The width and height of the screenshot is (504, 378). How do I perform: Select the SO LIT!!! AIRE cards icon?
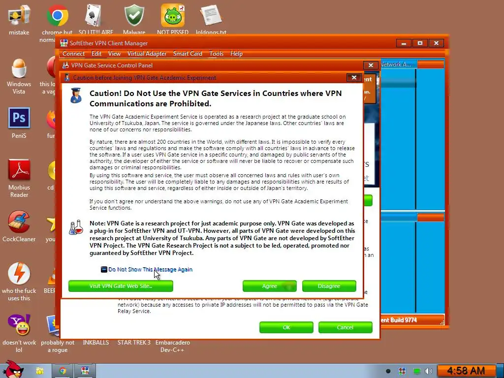point(93,15)
